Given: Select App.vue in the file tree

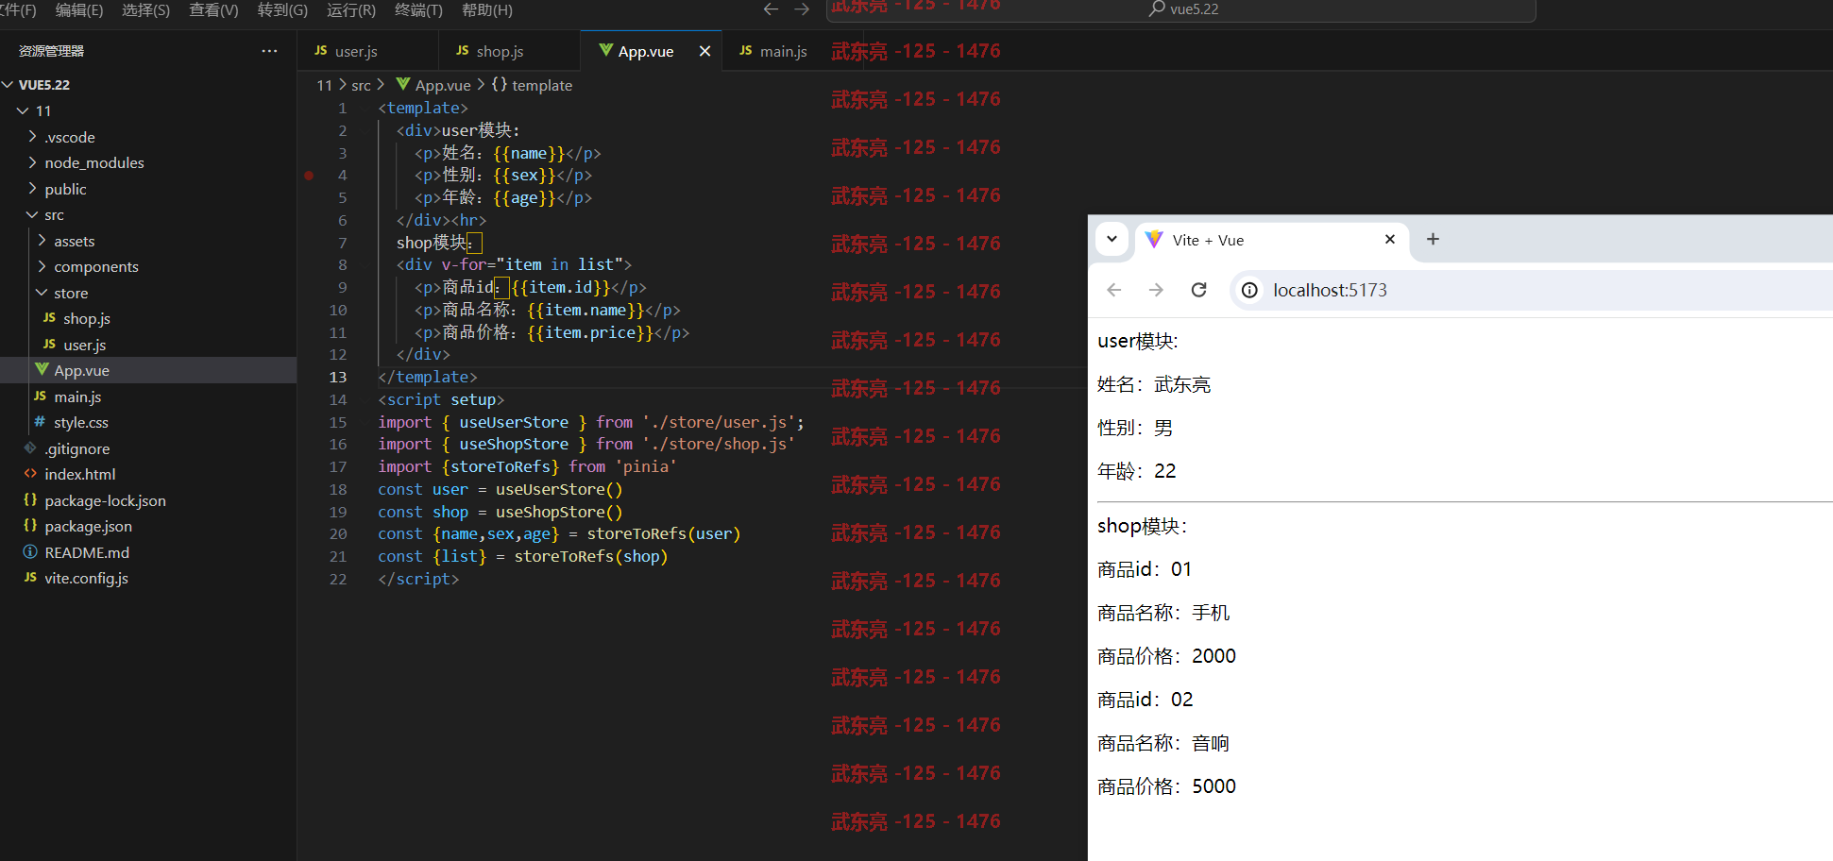Looking at the screenshot, I should pos(148,370).
